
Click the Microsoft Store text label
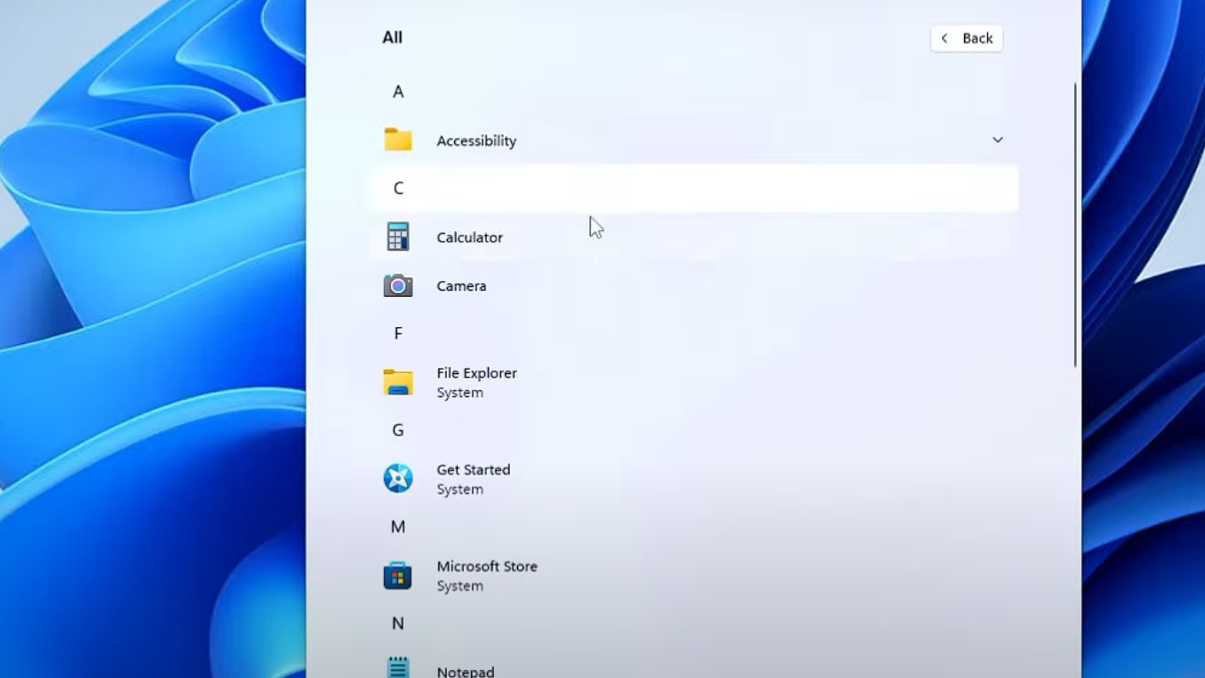487,567
